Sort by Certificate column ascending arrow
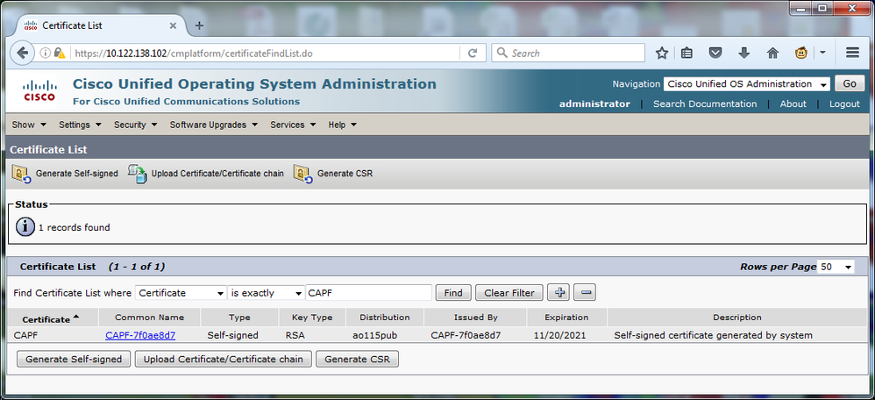This screenshot has height=400, width=875. (76, 317)
